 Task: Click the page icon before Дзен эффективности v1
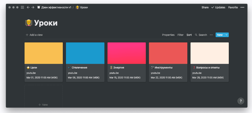(39, 7)
